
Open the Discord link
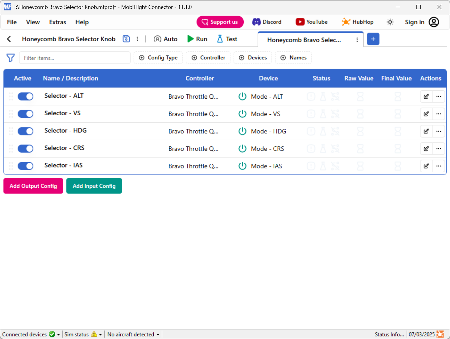click(267, 22)
